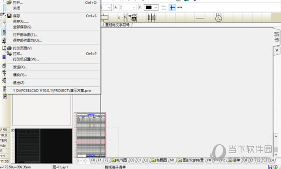Open the 布局图 chapter tab

coord(159,160)
